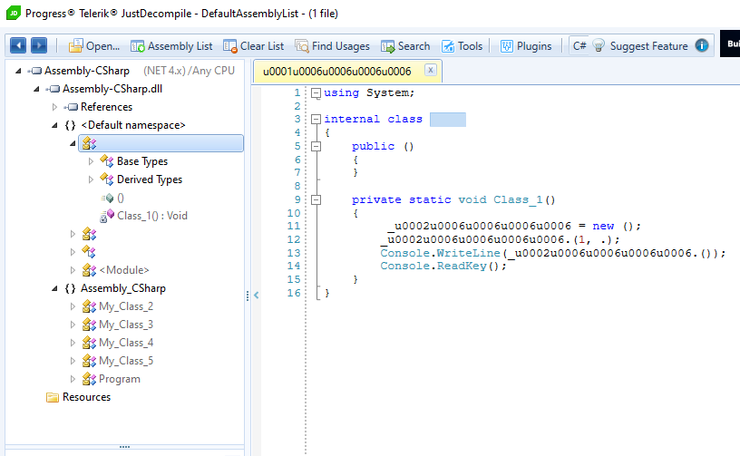The image size is (740, 456).
Task: Collapse the using block at line 1
Action: 316,92
